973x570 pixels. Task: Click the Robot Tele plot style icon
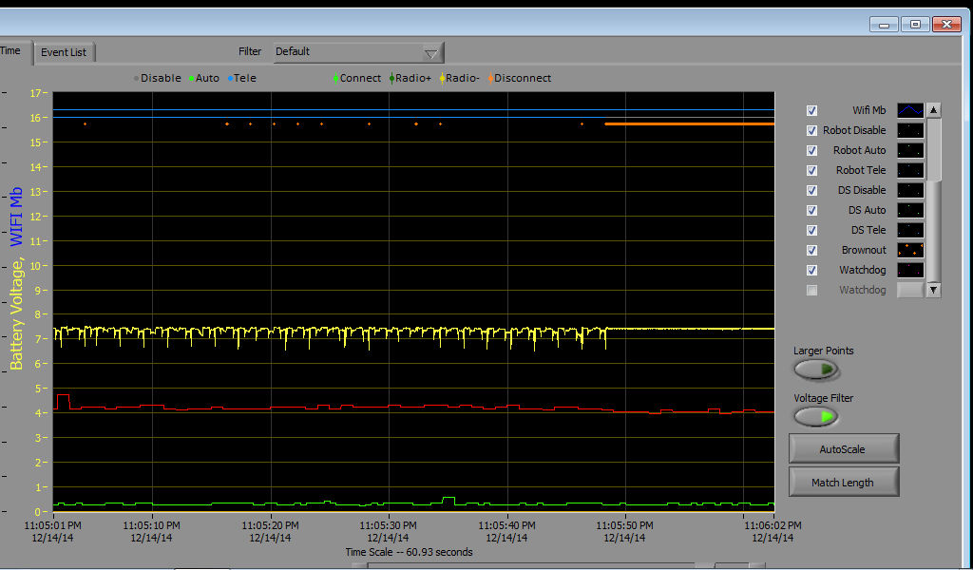pyautogui.click(x=910, y=170)
